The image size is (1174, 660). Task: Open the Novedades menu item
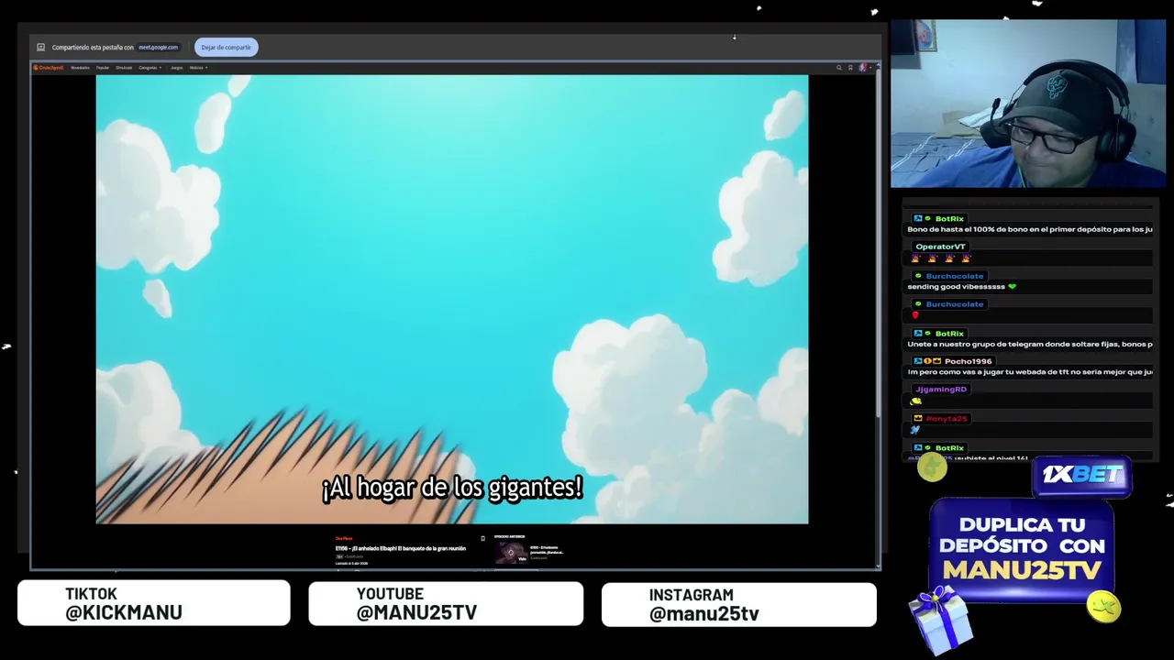80,68
